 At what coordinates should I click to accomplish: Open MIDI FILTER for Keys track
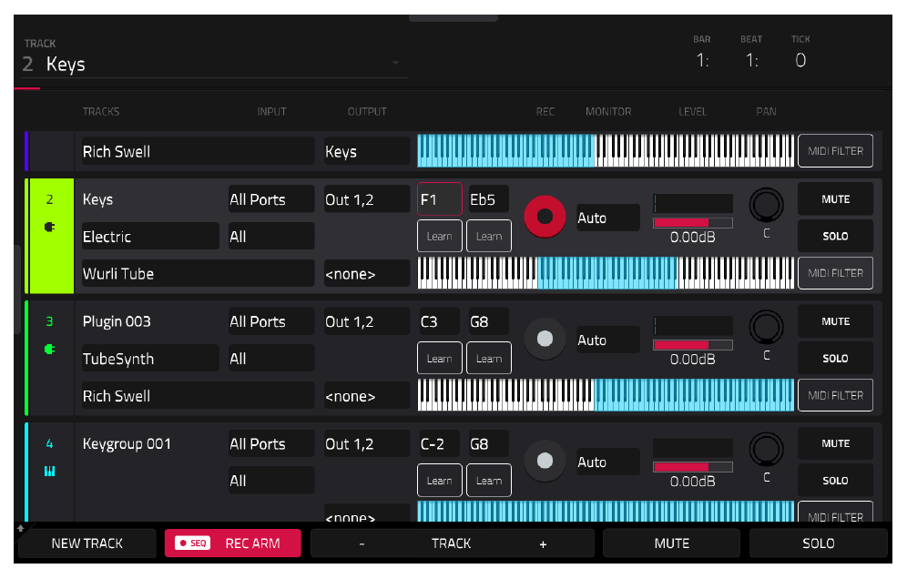[835, 273]
